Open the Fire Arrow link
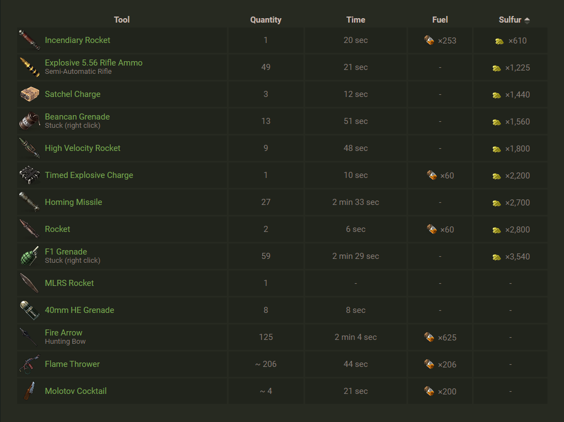This screenshot has width=564, height=422. coord(63,333)
